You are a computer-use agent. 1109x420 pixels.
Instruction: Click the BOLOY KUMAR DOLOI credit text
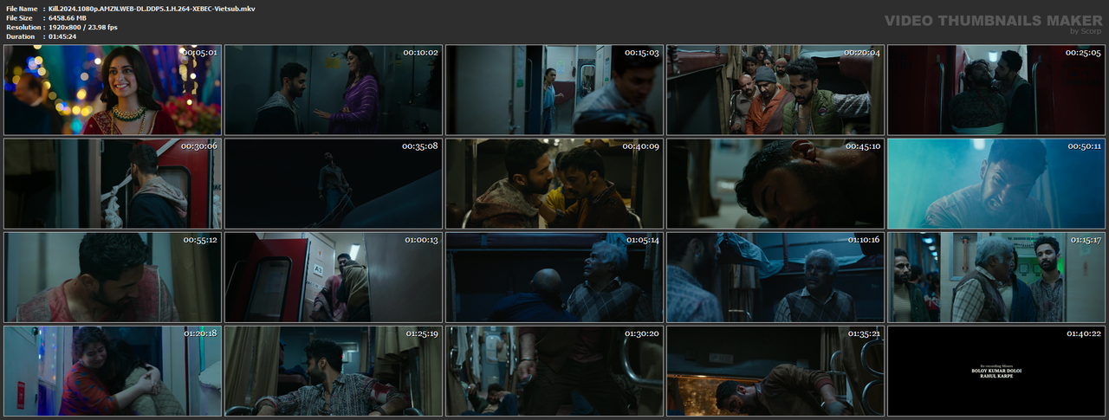click(996, 371)
